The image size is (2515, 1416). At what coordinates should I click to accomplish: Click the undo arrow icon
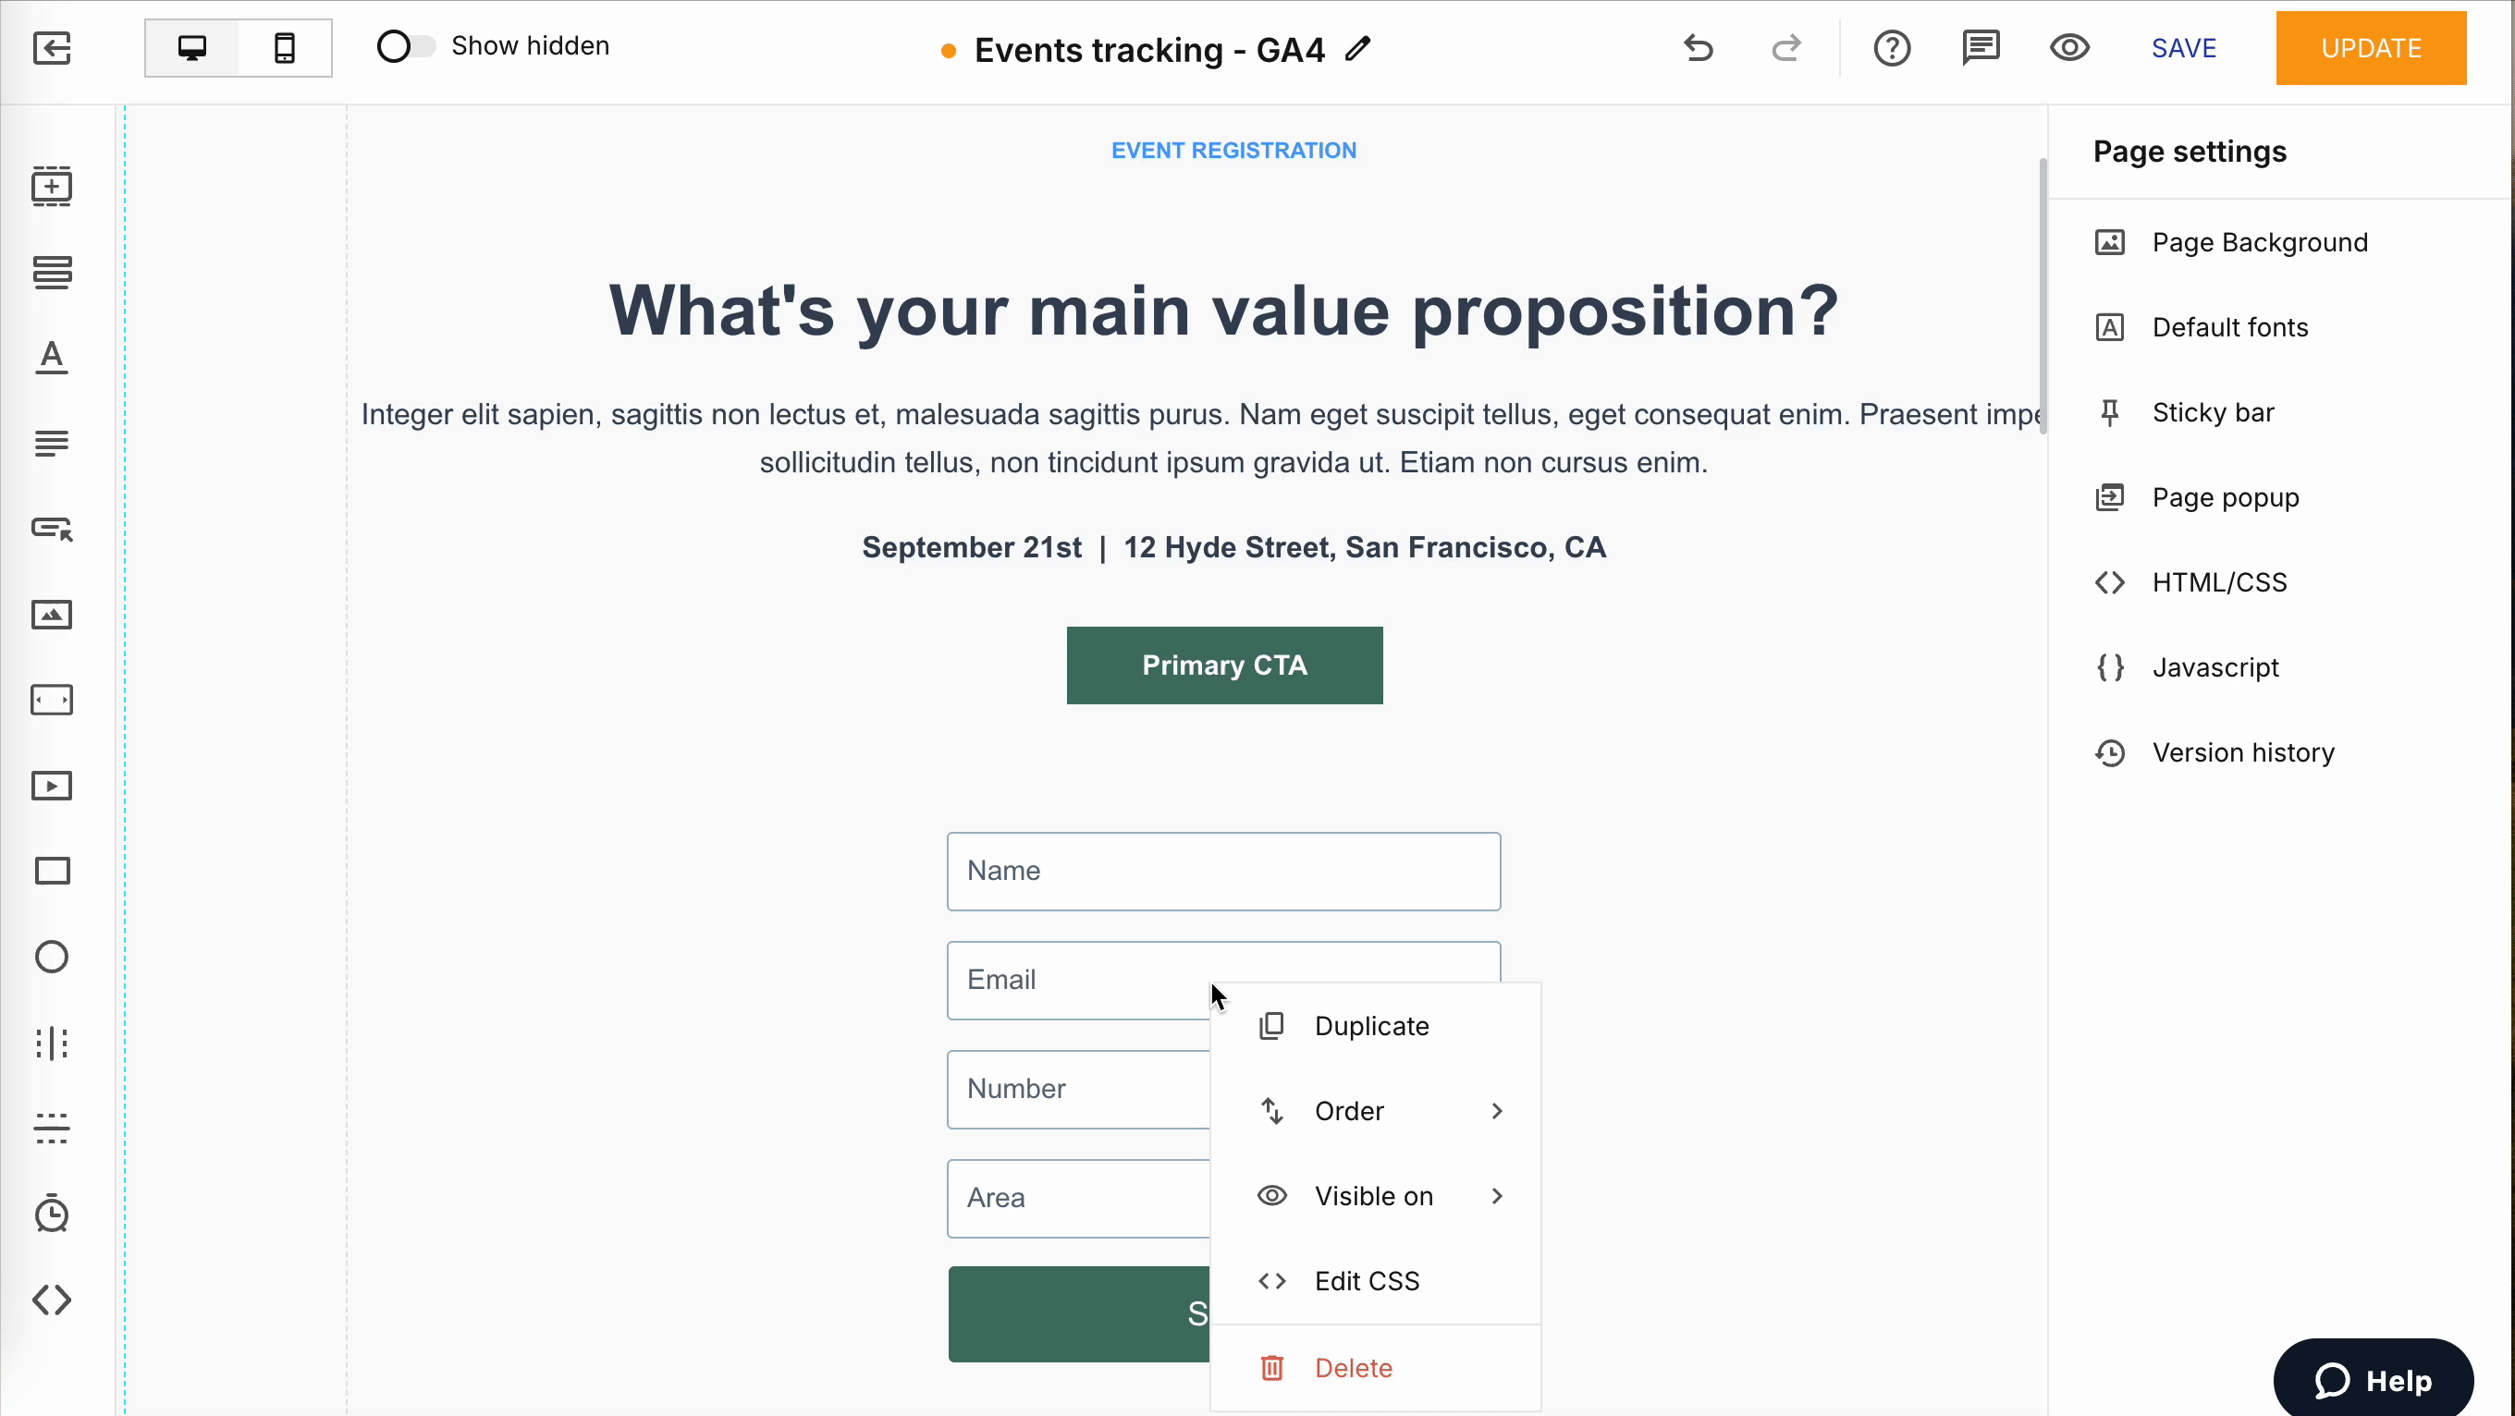point(1699,48)
